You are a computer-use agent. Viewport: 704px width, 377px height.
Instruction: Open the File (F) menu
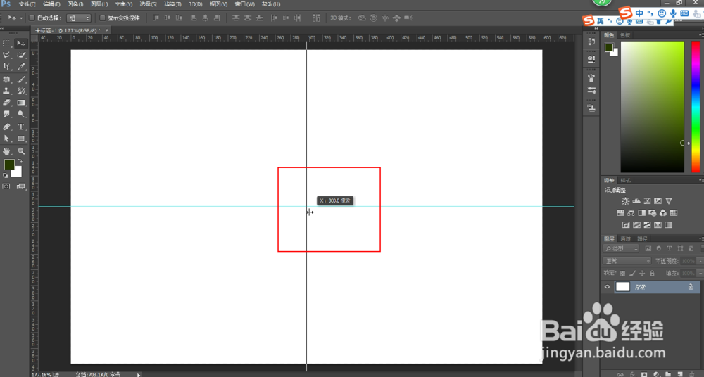coord(27,4)
